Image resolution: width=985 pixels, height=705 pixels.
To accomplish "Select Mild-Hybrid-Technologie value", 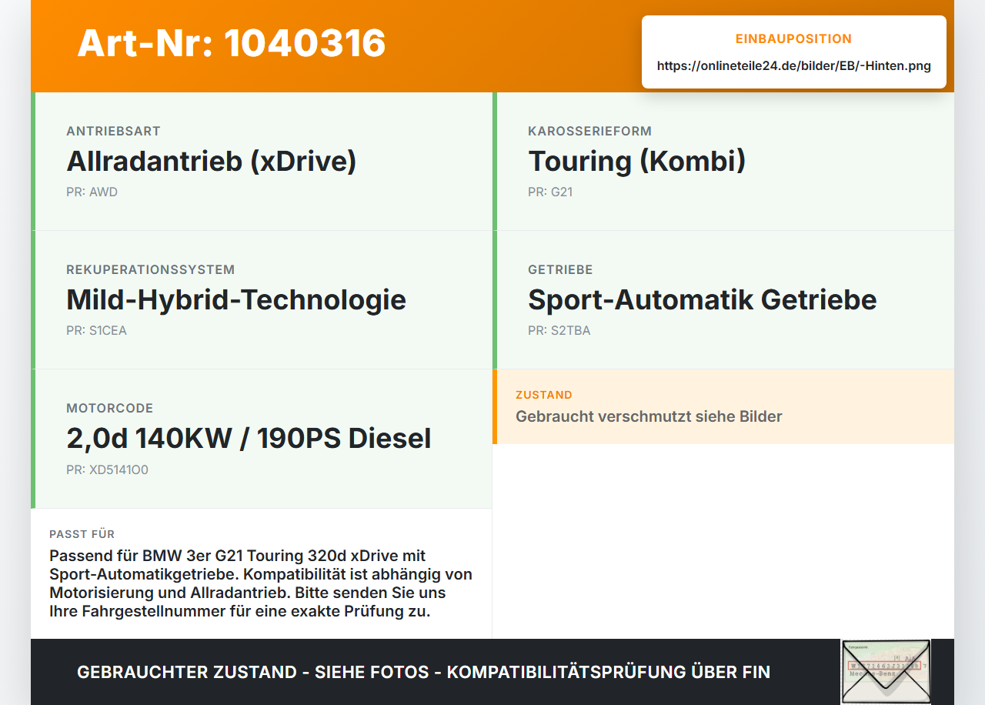I will point(236,299).
